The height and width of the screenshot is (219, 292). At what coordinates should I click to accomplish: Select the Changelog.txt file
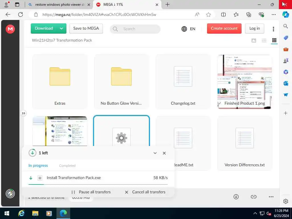pyautogui.click(x=183, y=82)
